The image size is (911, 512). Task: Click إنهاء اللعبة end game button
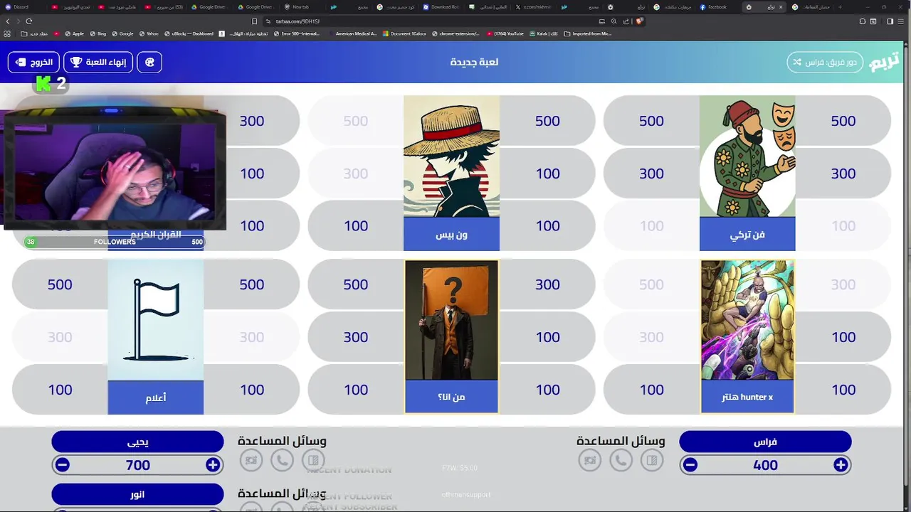(98, 62)
